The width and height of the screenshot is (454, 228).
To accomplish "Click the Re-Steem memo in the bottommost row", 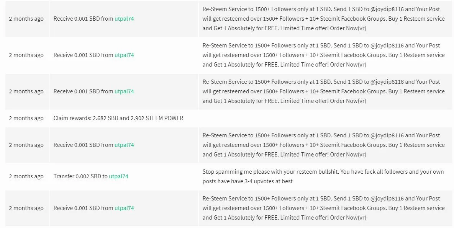I will [323, 208].
